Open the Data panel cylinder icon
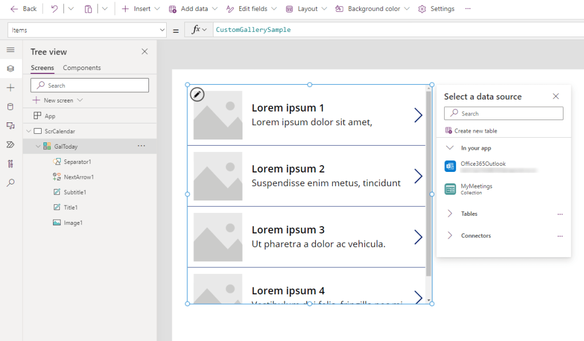The image size is (584, 341). coord(10,107)
